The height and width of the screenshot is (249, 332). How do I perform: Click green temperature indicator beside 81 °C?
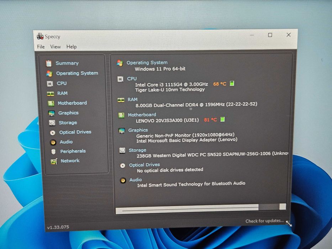[222, 119]
